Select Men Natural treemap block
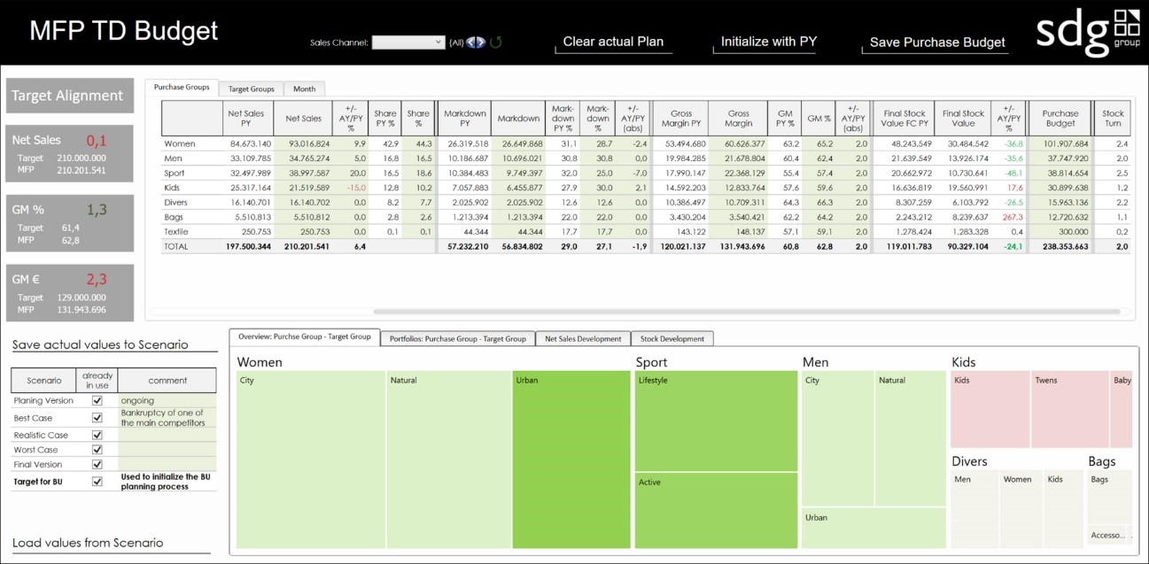1149x564 pixels. pyautogui.click(x=911, y=439)
